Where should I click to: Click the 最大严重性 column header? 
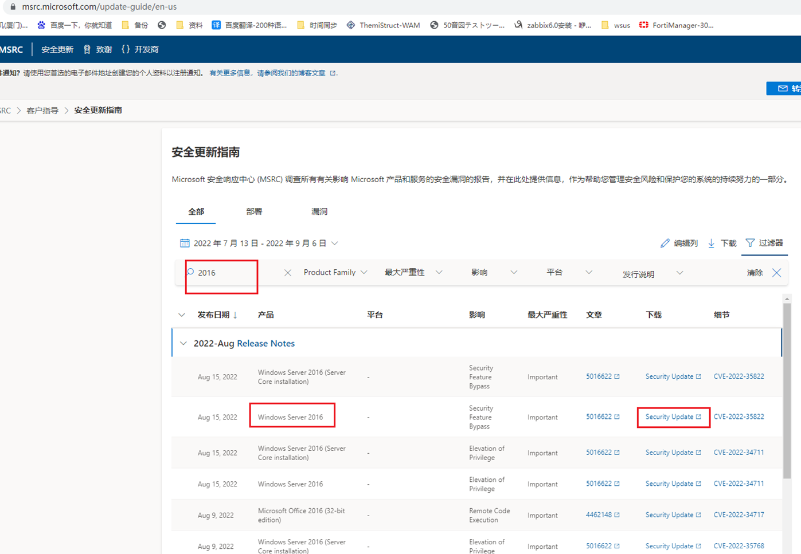coord(547,315)
